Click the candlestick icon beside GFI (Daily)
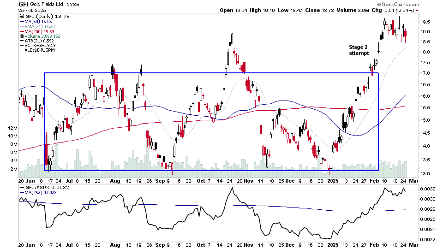443x249 pixels. tap(22, 17)
